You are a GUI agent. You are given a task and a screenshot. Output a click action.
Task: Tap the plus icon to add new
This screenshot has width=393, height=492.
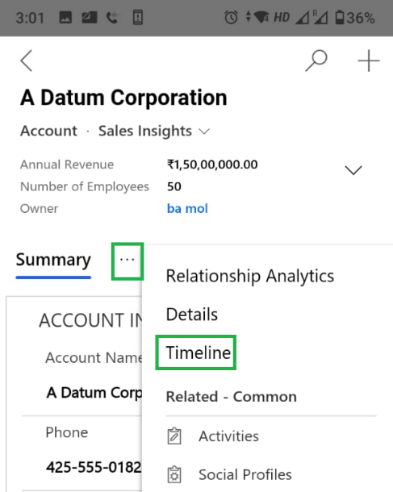tap(369, 60)
